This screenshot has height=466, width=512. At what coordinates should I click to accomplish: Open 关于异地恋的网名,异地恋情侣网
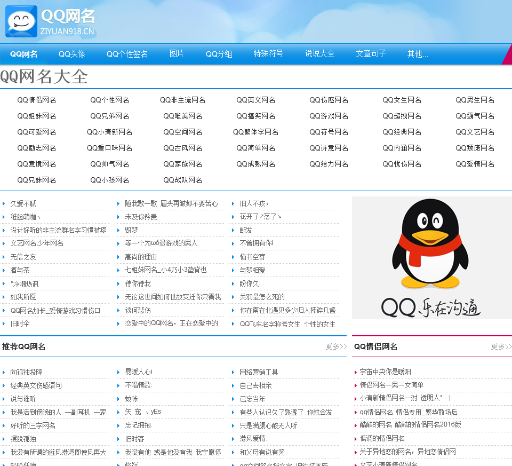[x=408, y=452]
